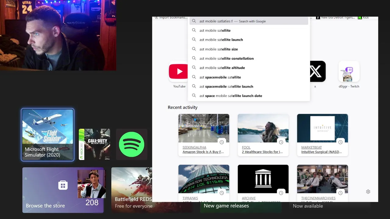Select suggestion 'ast mobile satellite launch'
Viewport: 390px width, 219px height.
coord(249,40)
